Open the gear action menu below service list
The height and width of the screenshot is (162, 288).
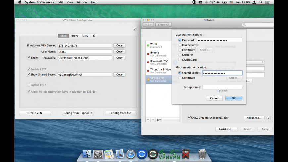159,120
